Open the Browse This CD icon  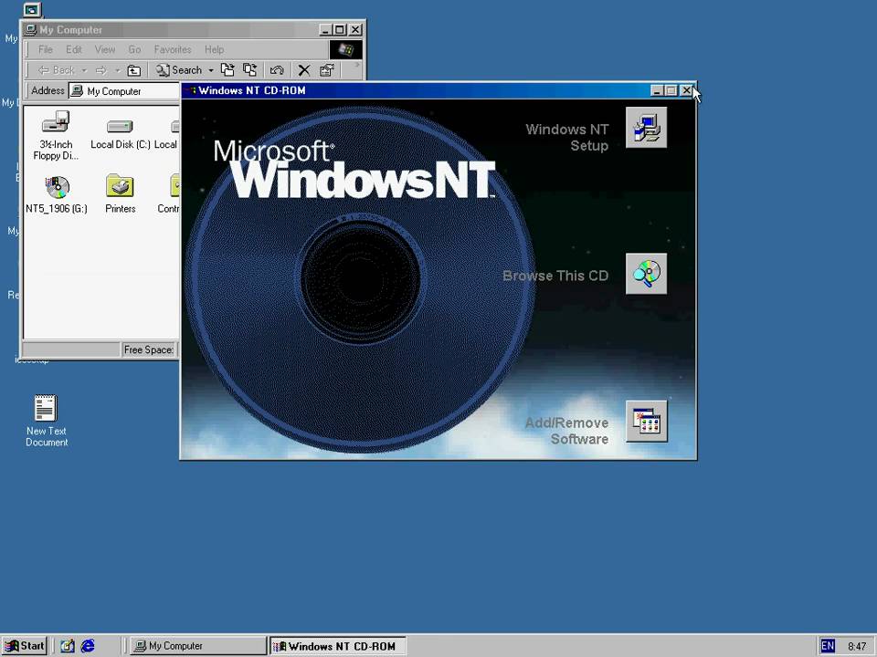pyautogui.click(x=646, y=274)
